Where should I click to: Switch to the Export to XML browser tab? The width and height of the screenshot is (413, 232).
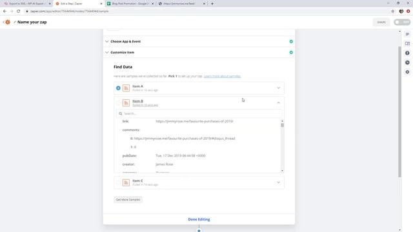pyautogui.click(x=26, y=4)
